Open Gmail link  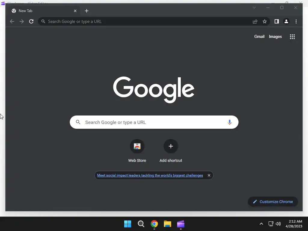click(x=259, y=36)
